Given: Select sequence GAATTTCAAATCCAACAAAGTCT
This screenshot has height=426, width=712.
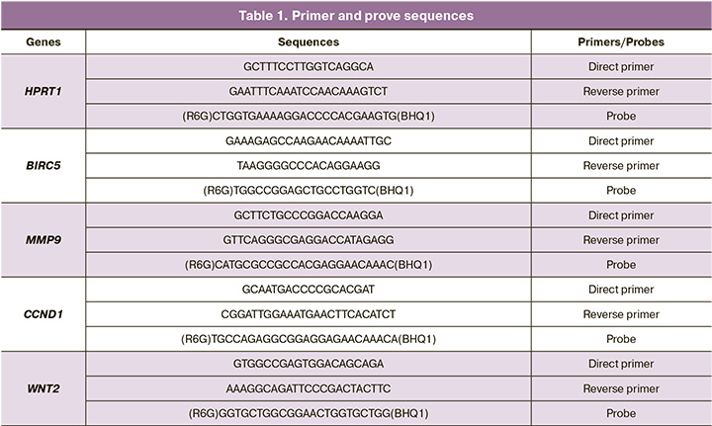Looking at the screenshot, I should coord(309,91).
